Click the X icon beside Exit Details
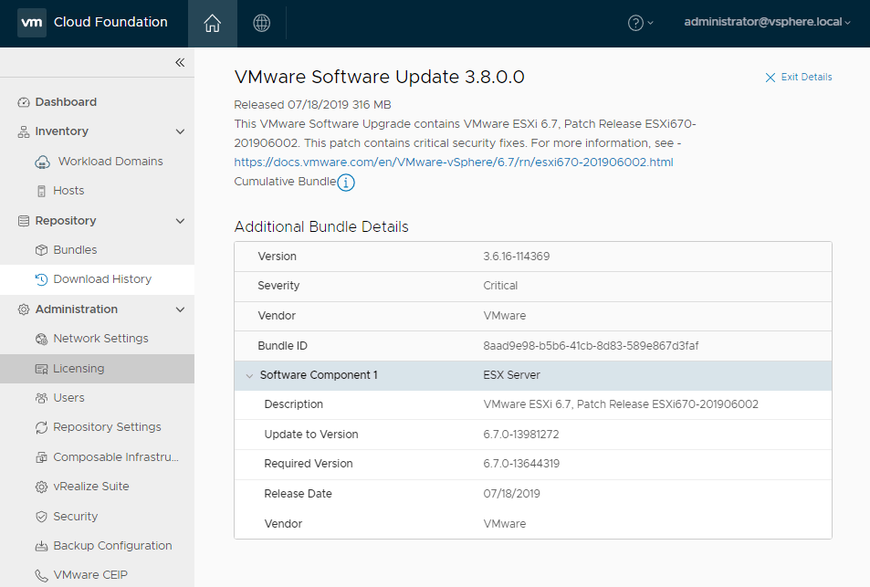 point(770,77)
